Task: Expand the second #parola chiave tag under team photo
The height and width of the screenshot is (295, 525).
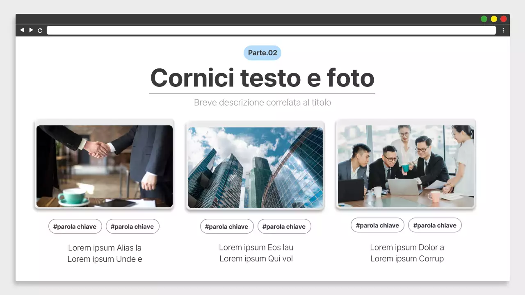Action: pos(434,225)
